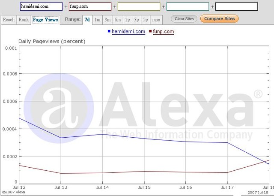The image size is (274, 196).
Task: Click the 0.0002 y-axis label
Action: point(10,157)
